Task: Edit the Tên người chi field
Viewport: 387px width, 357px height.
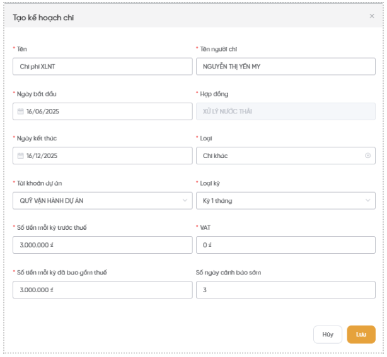Action: [286, 66]
